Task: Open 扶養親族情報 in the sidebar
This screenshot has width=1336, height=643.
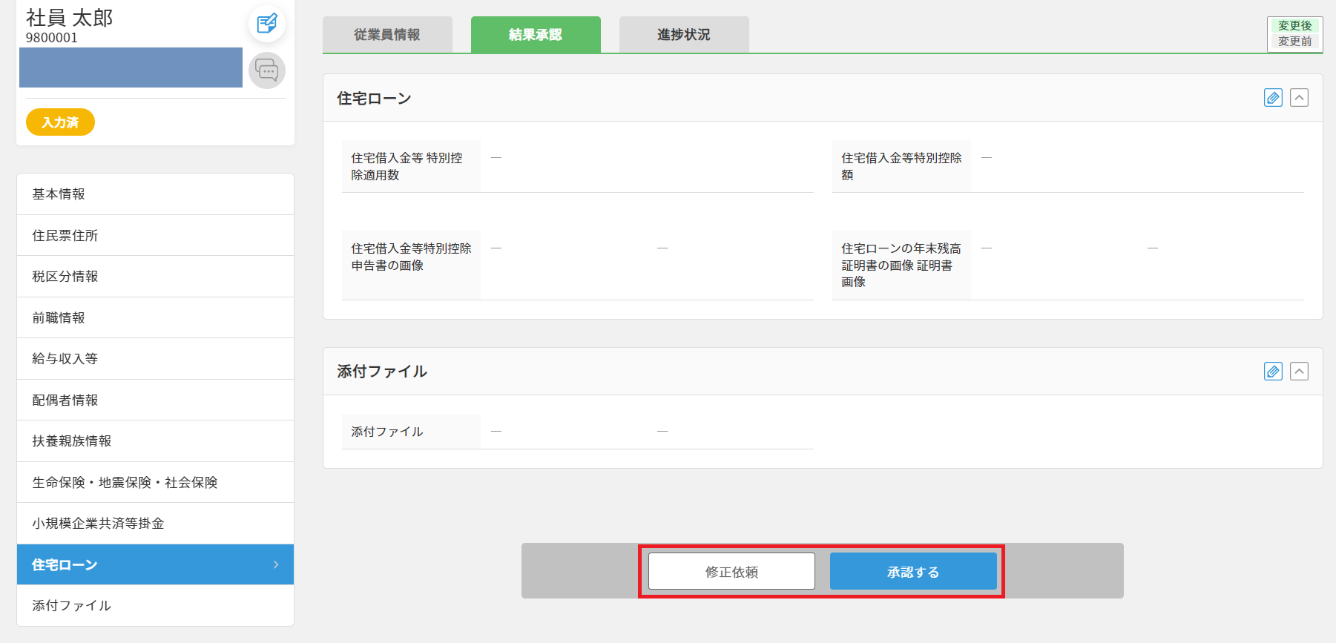Action: (x=155, y=441)
